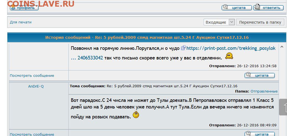Click the smiley after 'у вас в отделении'
Viewport: 287px width, 136px height.
pos(229,56)
